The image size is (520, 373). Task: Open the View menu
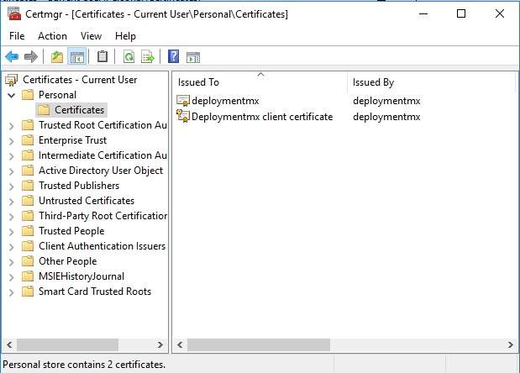(91, 36)
